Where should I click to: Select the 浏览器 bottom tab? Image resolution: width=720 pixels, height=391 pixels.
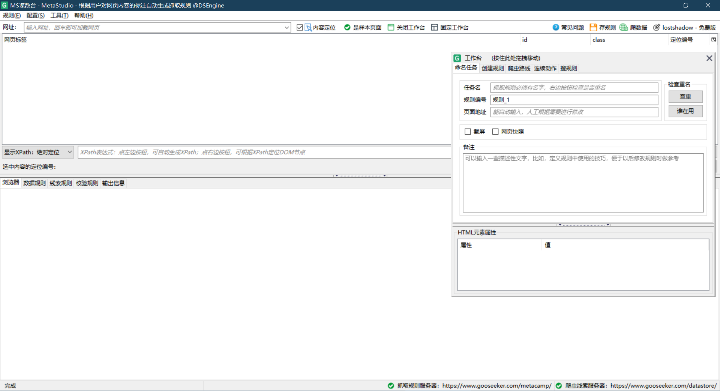pos(10,182)
